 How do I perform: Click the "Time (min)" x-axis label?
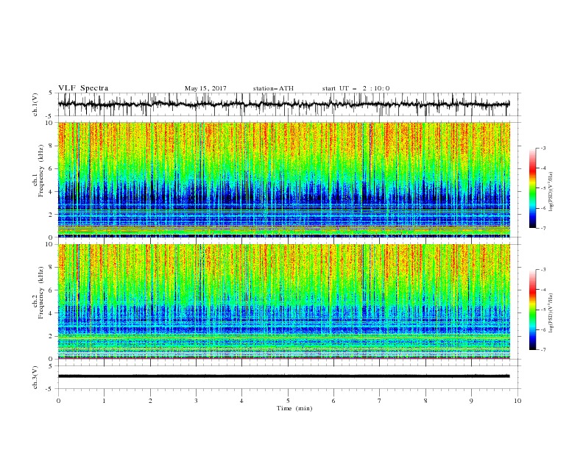pos(294,408)
